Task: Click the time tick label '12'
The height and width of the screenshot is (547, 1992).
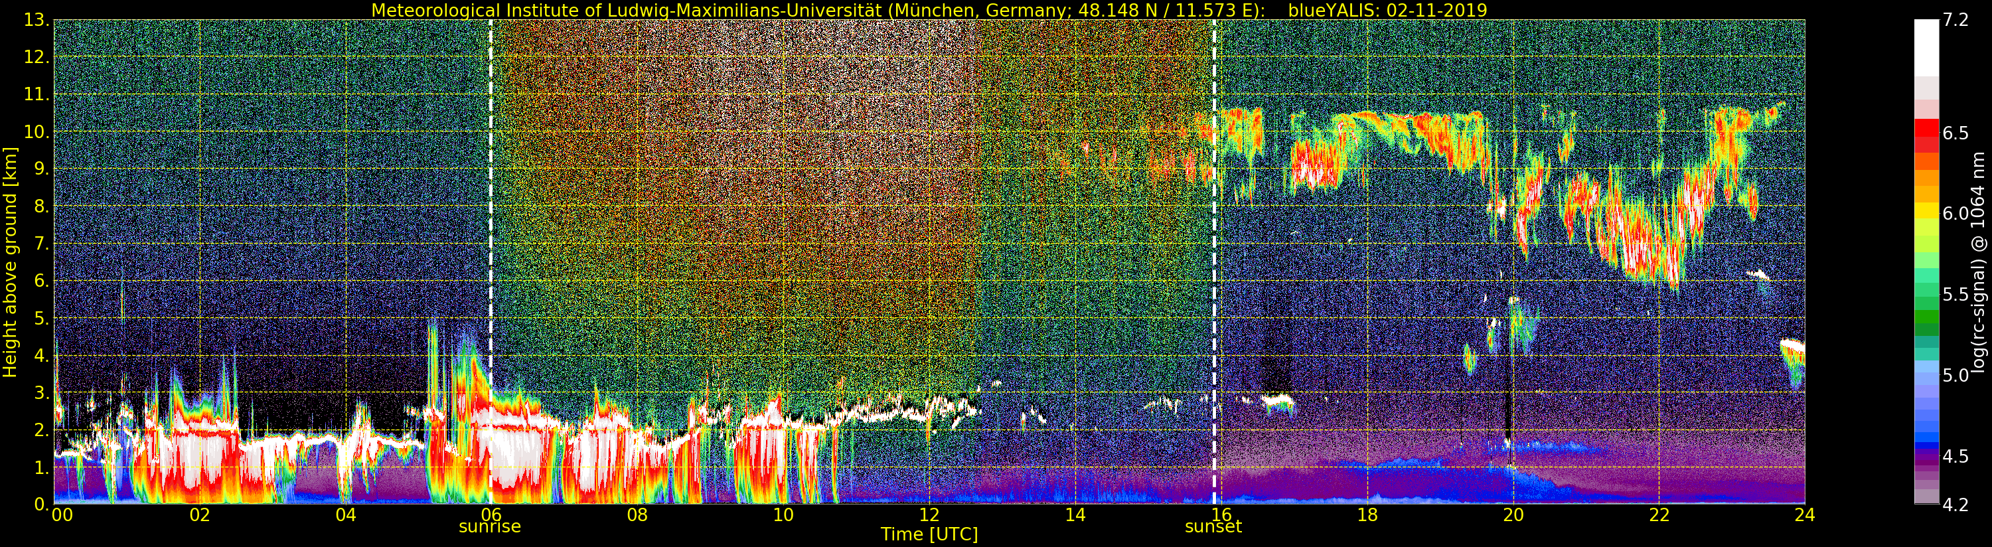Action: tap(929, 514)
